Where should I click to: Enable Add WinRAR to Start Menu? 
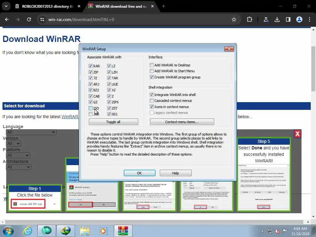coord(152,71)
